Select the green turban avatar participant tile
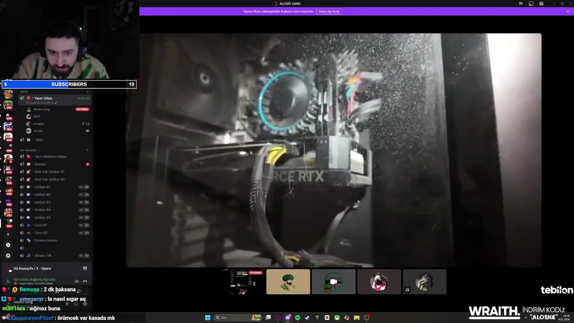The height and width of the screenshot is (323, 574). point(288,282)
